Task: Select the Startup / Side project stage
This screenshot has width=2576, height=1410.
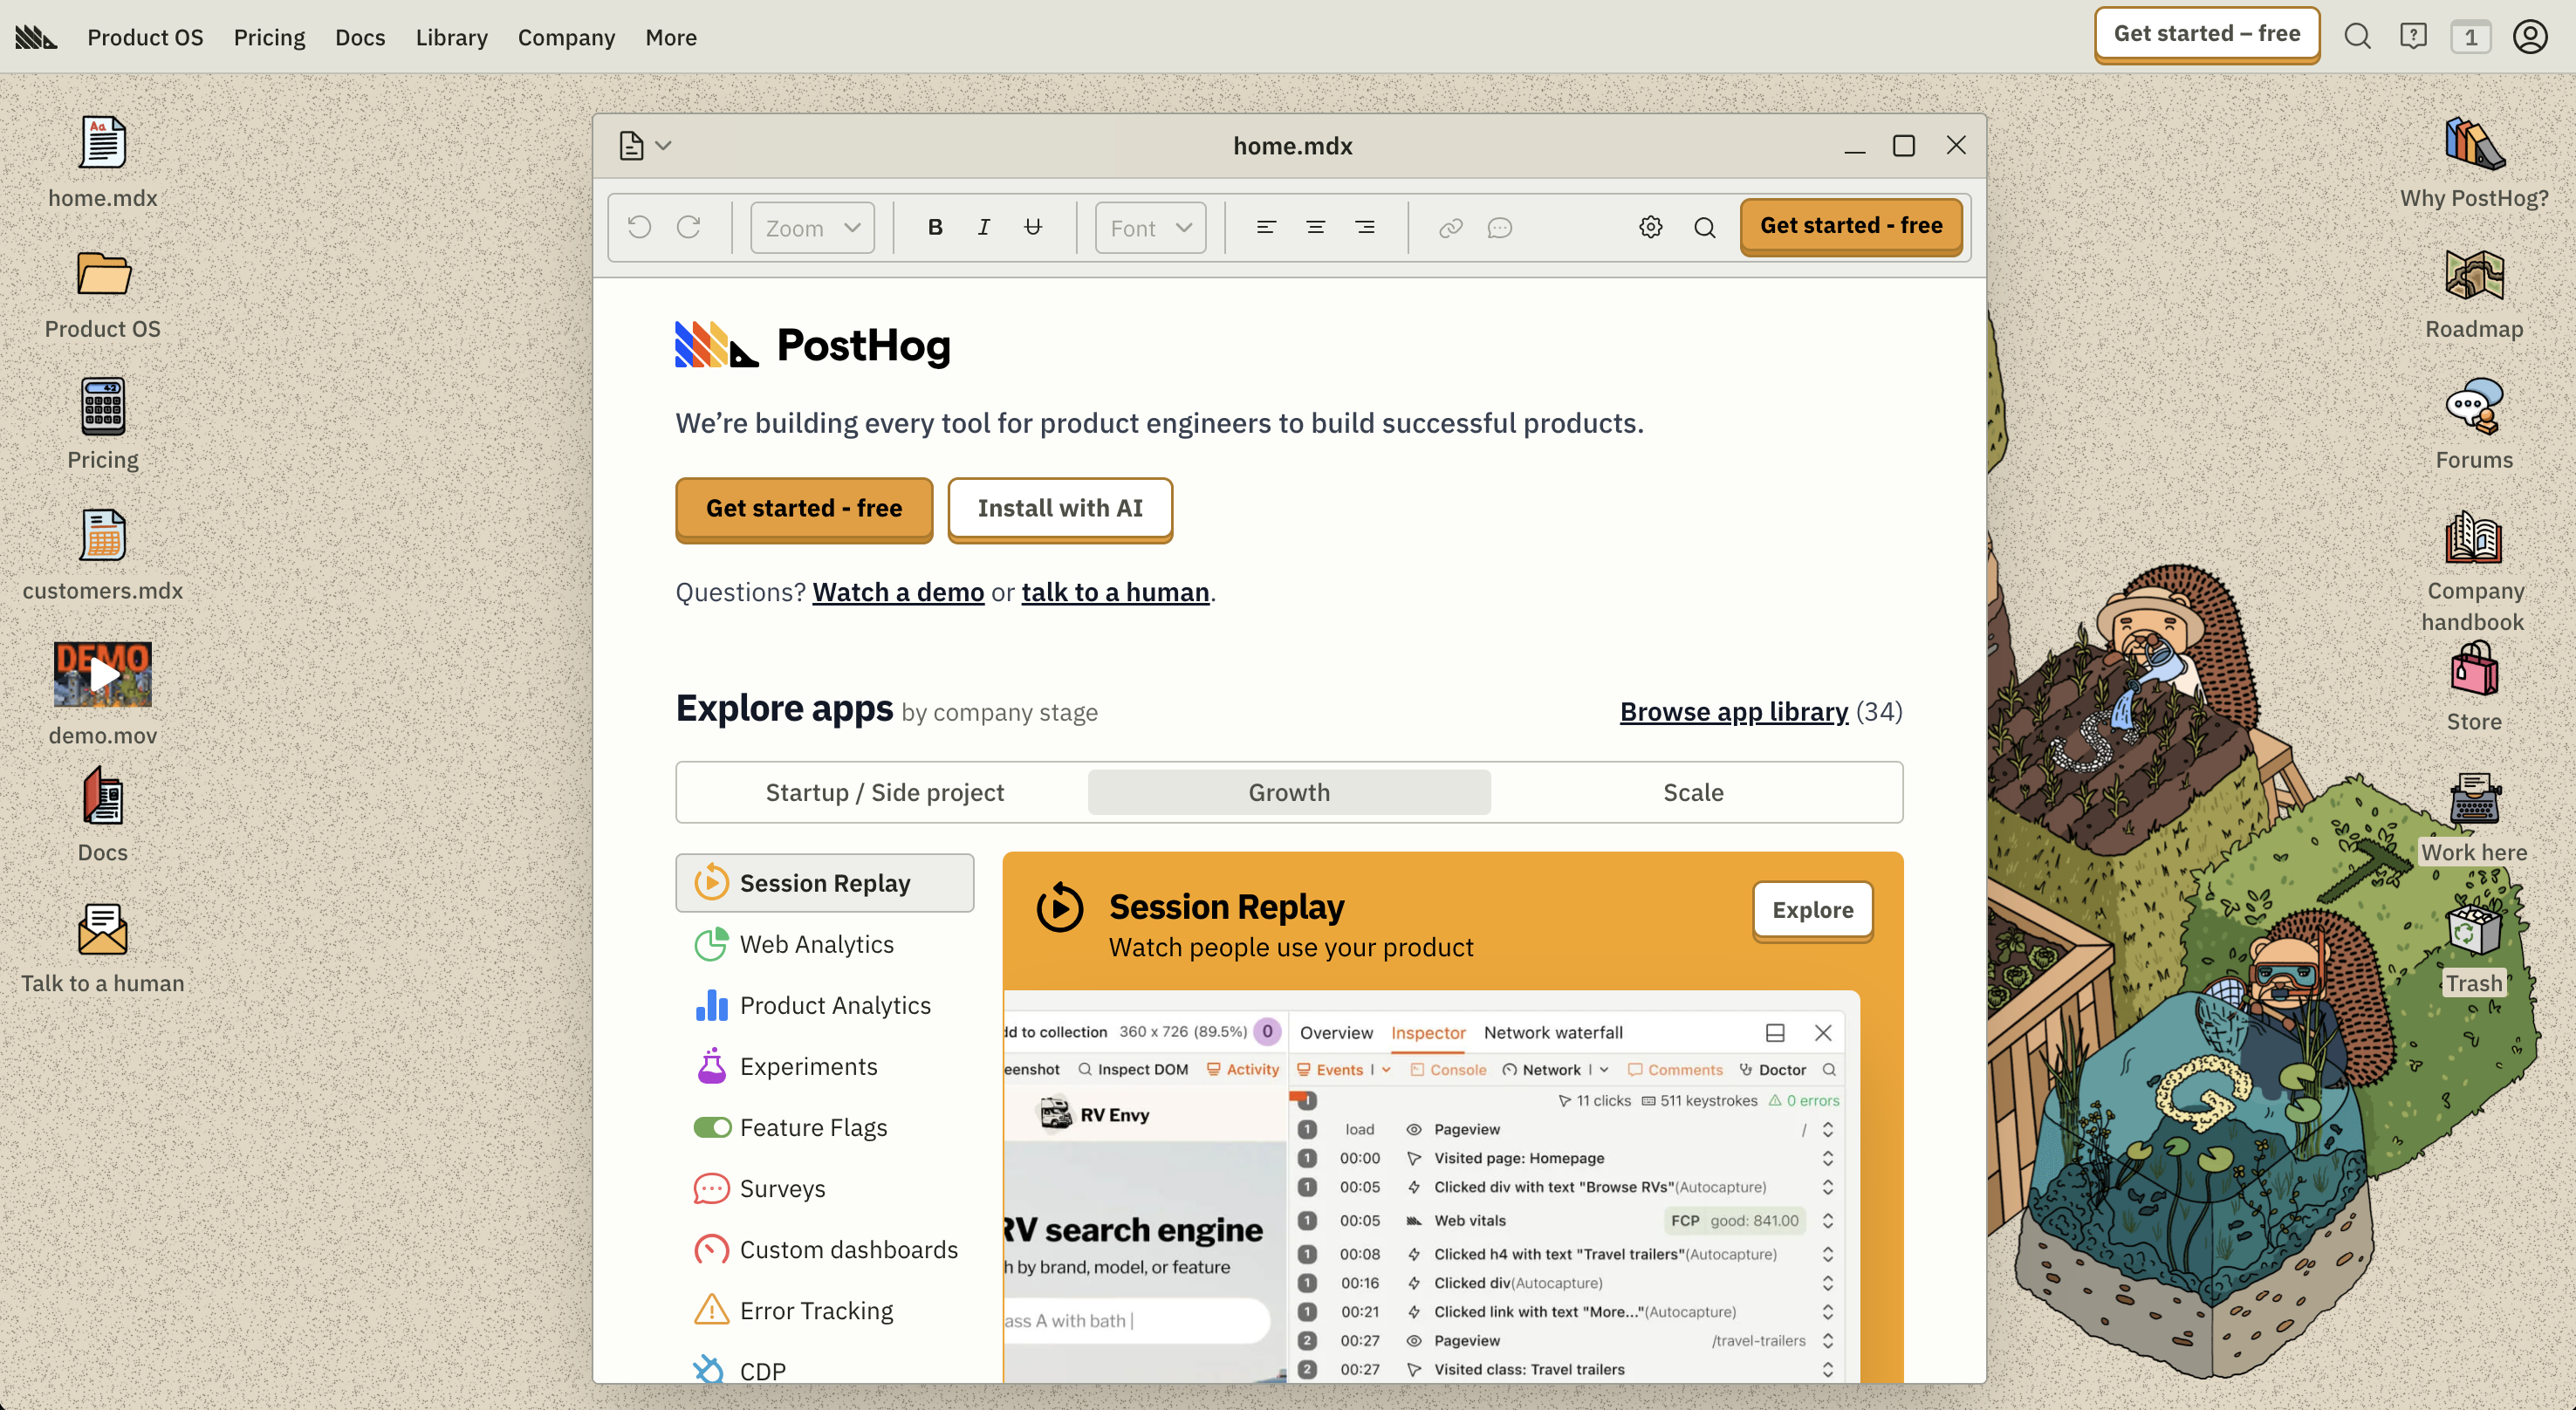Action: pyautogui.click(x=884, y=793)
